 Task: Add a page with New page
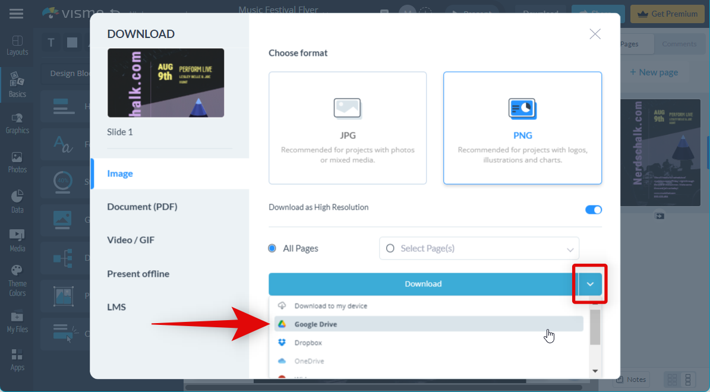pyautogui.click(x=654, y=72)
